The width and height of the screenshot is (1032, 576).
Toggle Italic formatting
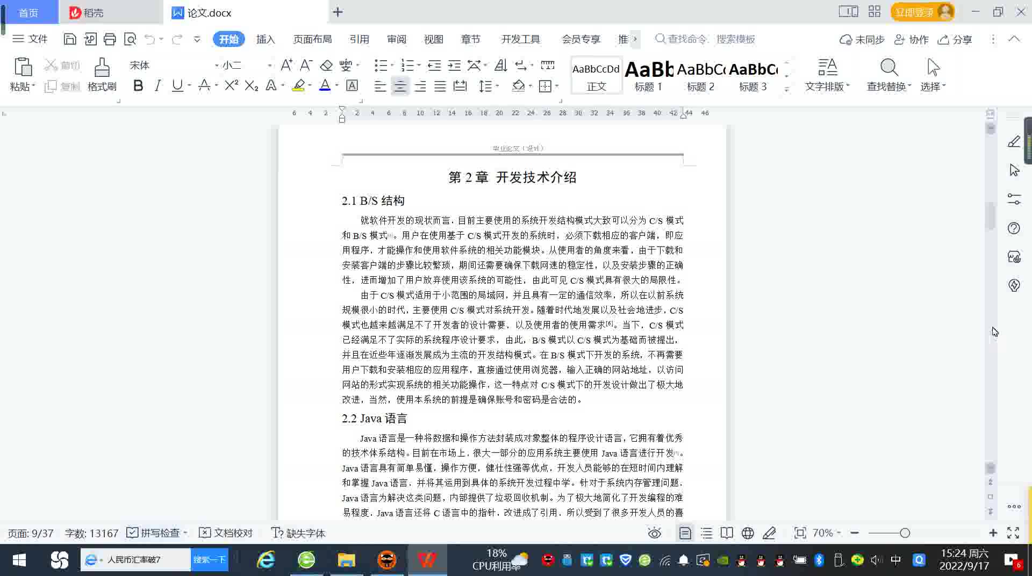point(157,86)
